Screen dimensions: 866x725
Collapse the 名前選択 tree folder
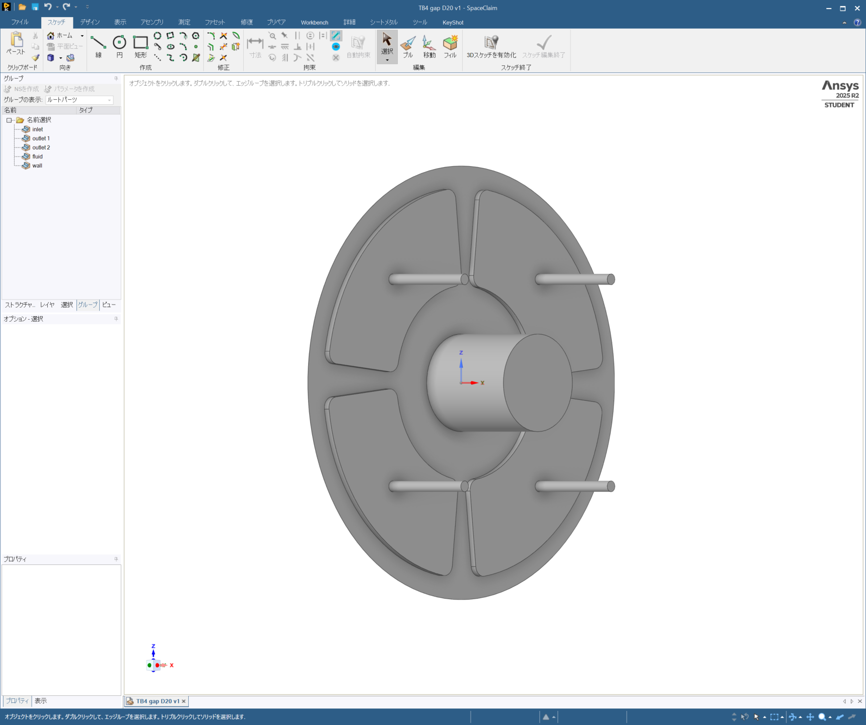(9, 120)
